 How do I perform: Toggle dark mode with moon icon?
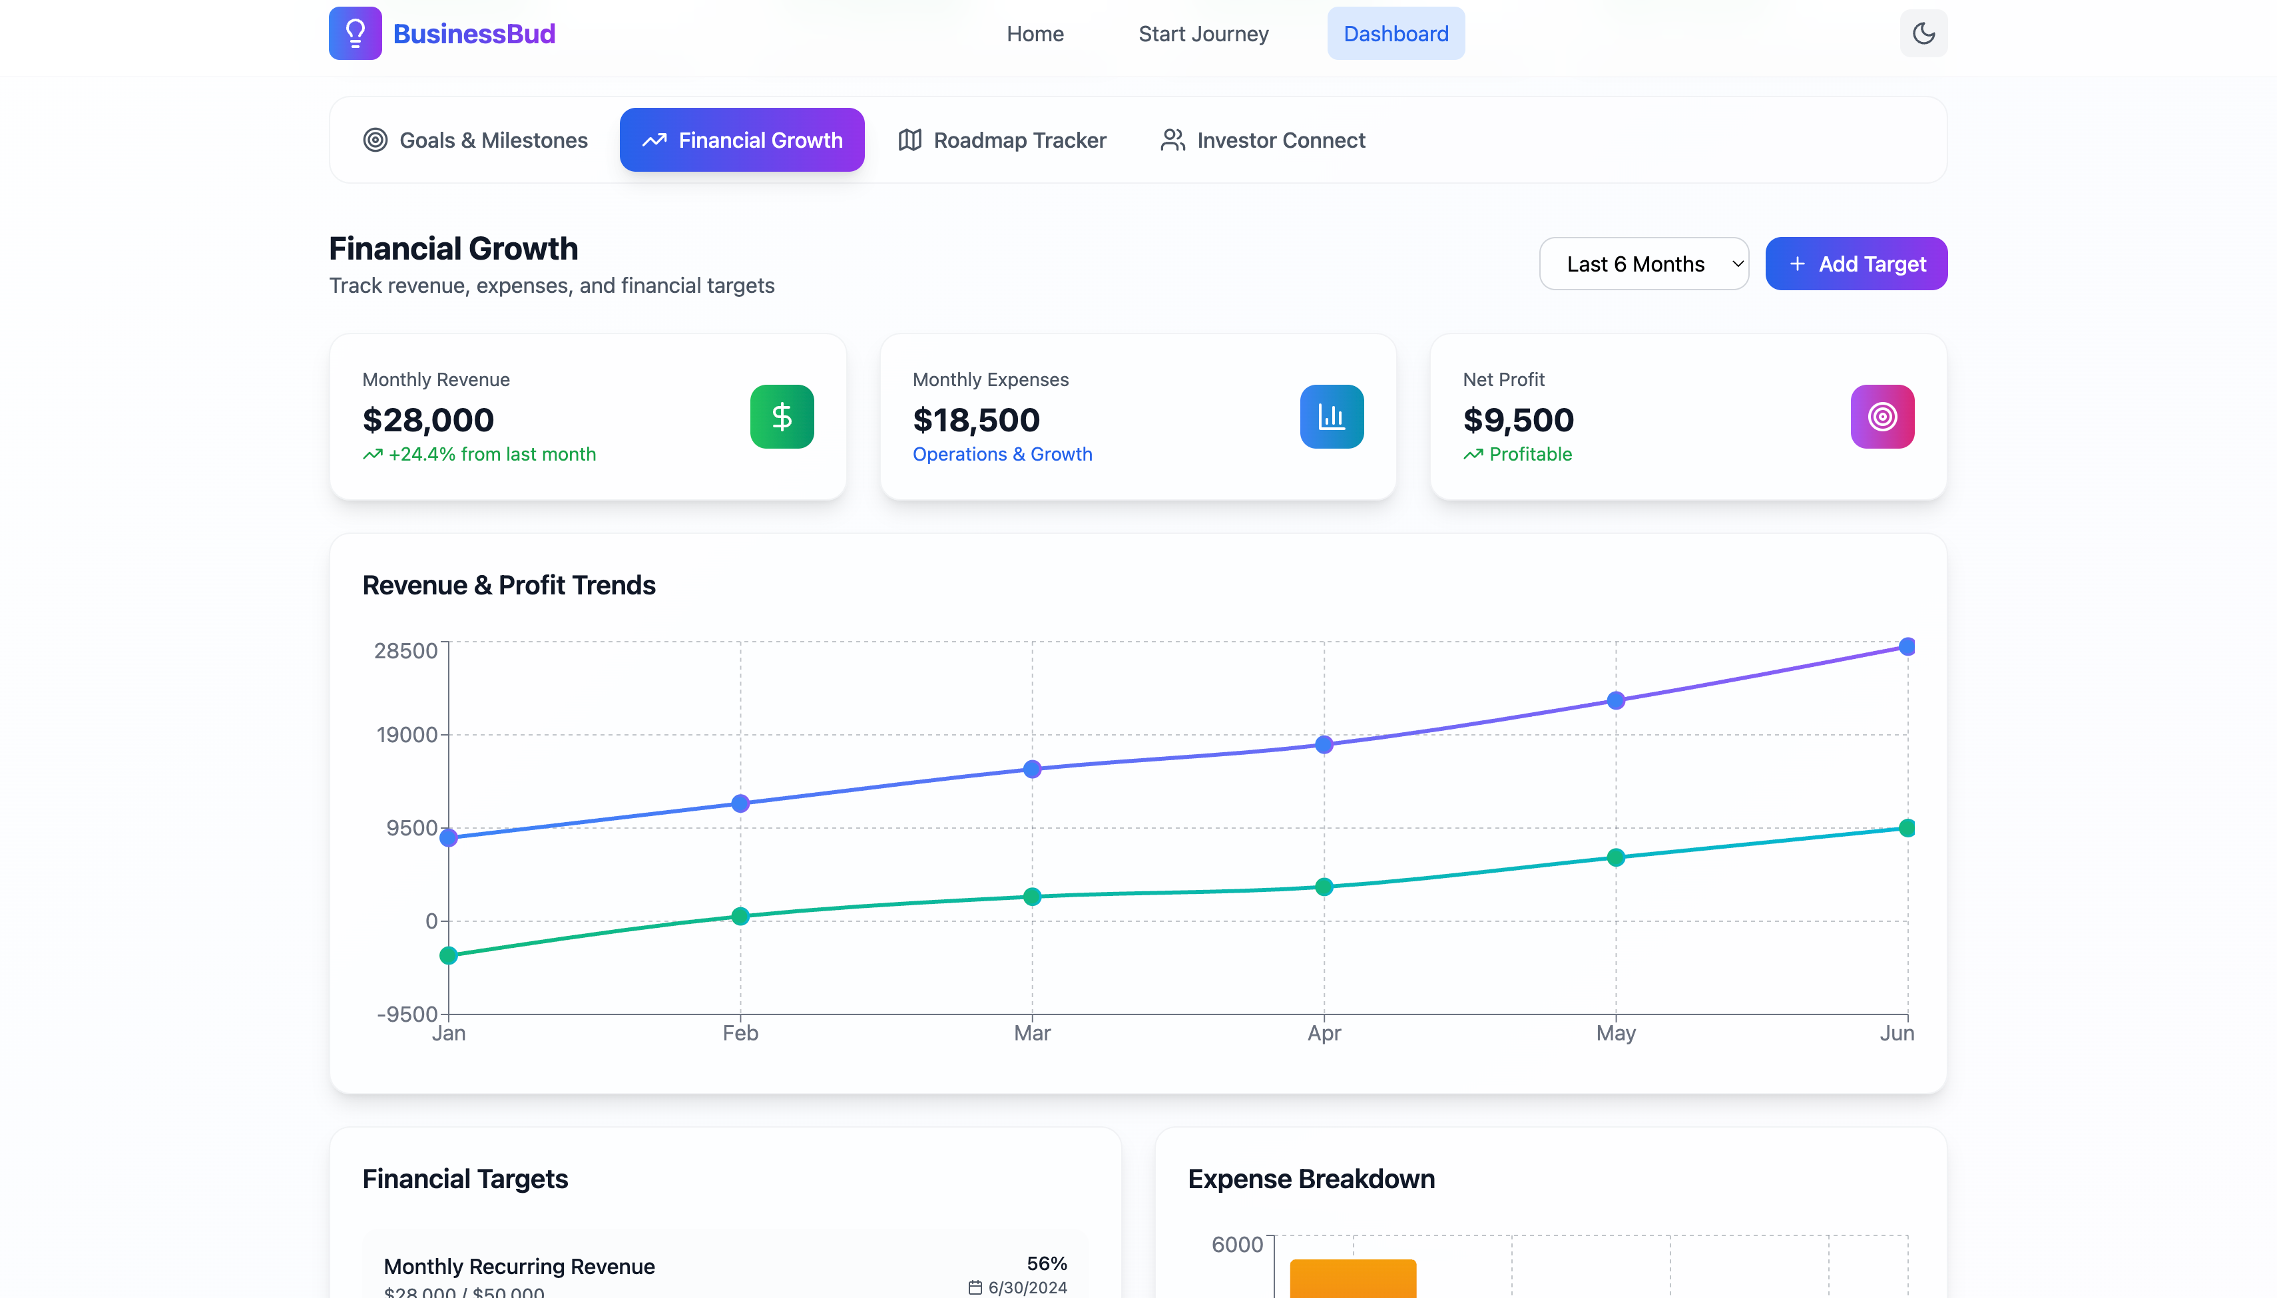click(x=1923, y=33)
